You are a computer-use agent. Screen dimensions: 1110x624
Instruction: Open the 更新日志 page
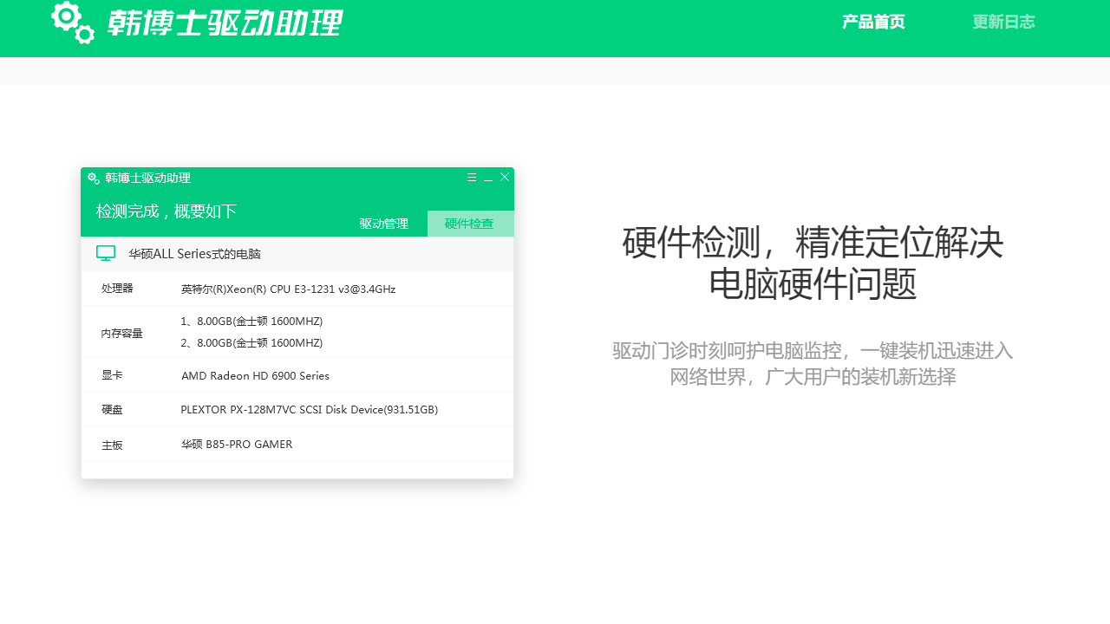[1003, 22]
